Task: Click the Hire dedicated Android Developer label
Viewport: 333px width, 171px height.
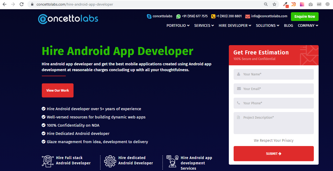Action: (136, 160)
